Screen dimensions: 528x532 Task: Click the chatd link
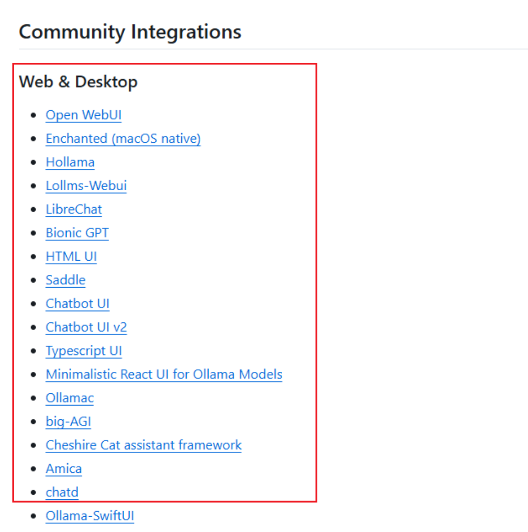point(62,492)
